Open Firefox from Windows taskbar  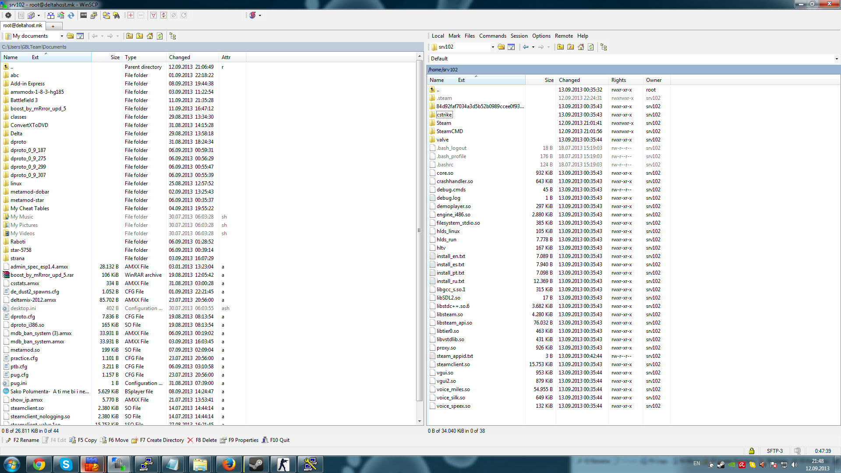[x=229, y=464]
